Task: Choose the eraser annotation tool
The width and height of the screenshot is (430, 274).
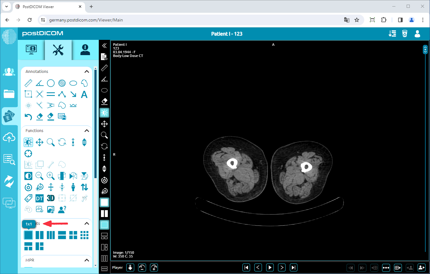Action: (39, 117)
